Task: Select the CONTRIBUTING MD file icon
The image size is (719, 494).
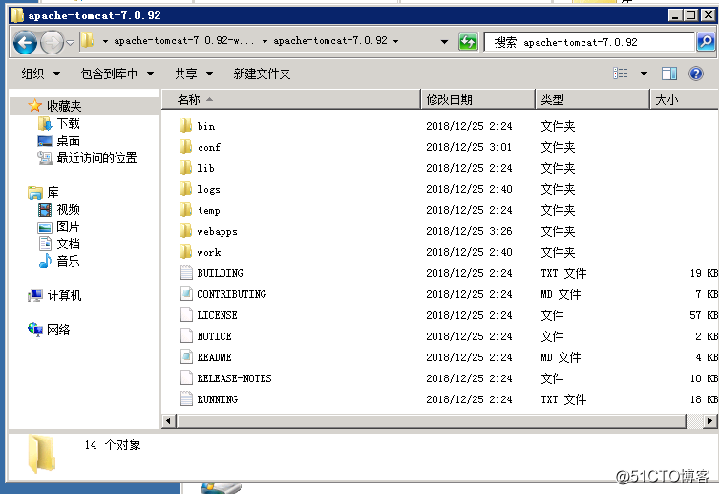Action: click(x=186, y=293)
